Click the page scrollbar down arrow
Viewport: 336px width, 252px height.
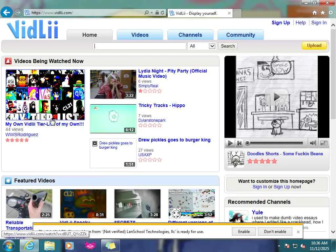coord(333,232)
